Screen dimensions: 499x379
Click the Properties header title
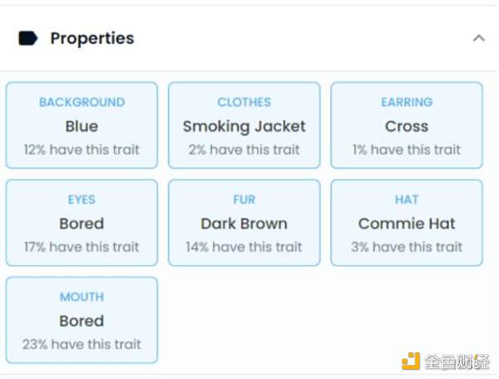click(91, 38)
